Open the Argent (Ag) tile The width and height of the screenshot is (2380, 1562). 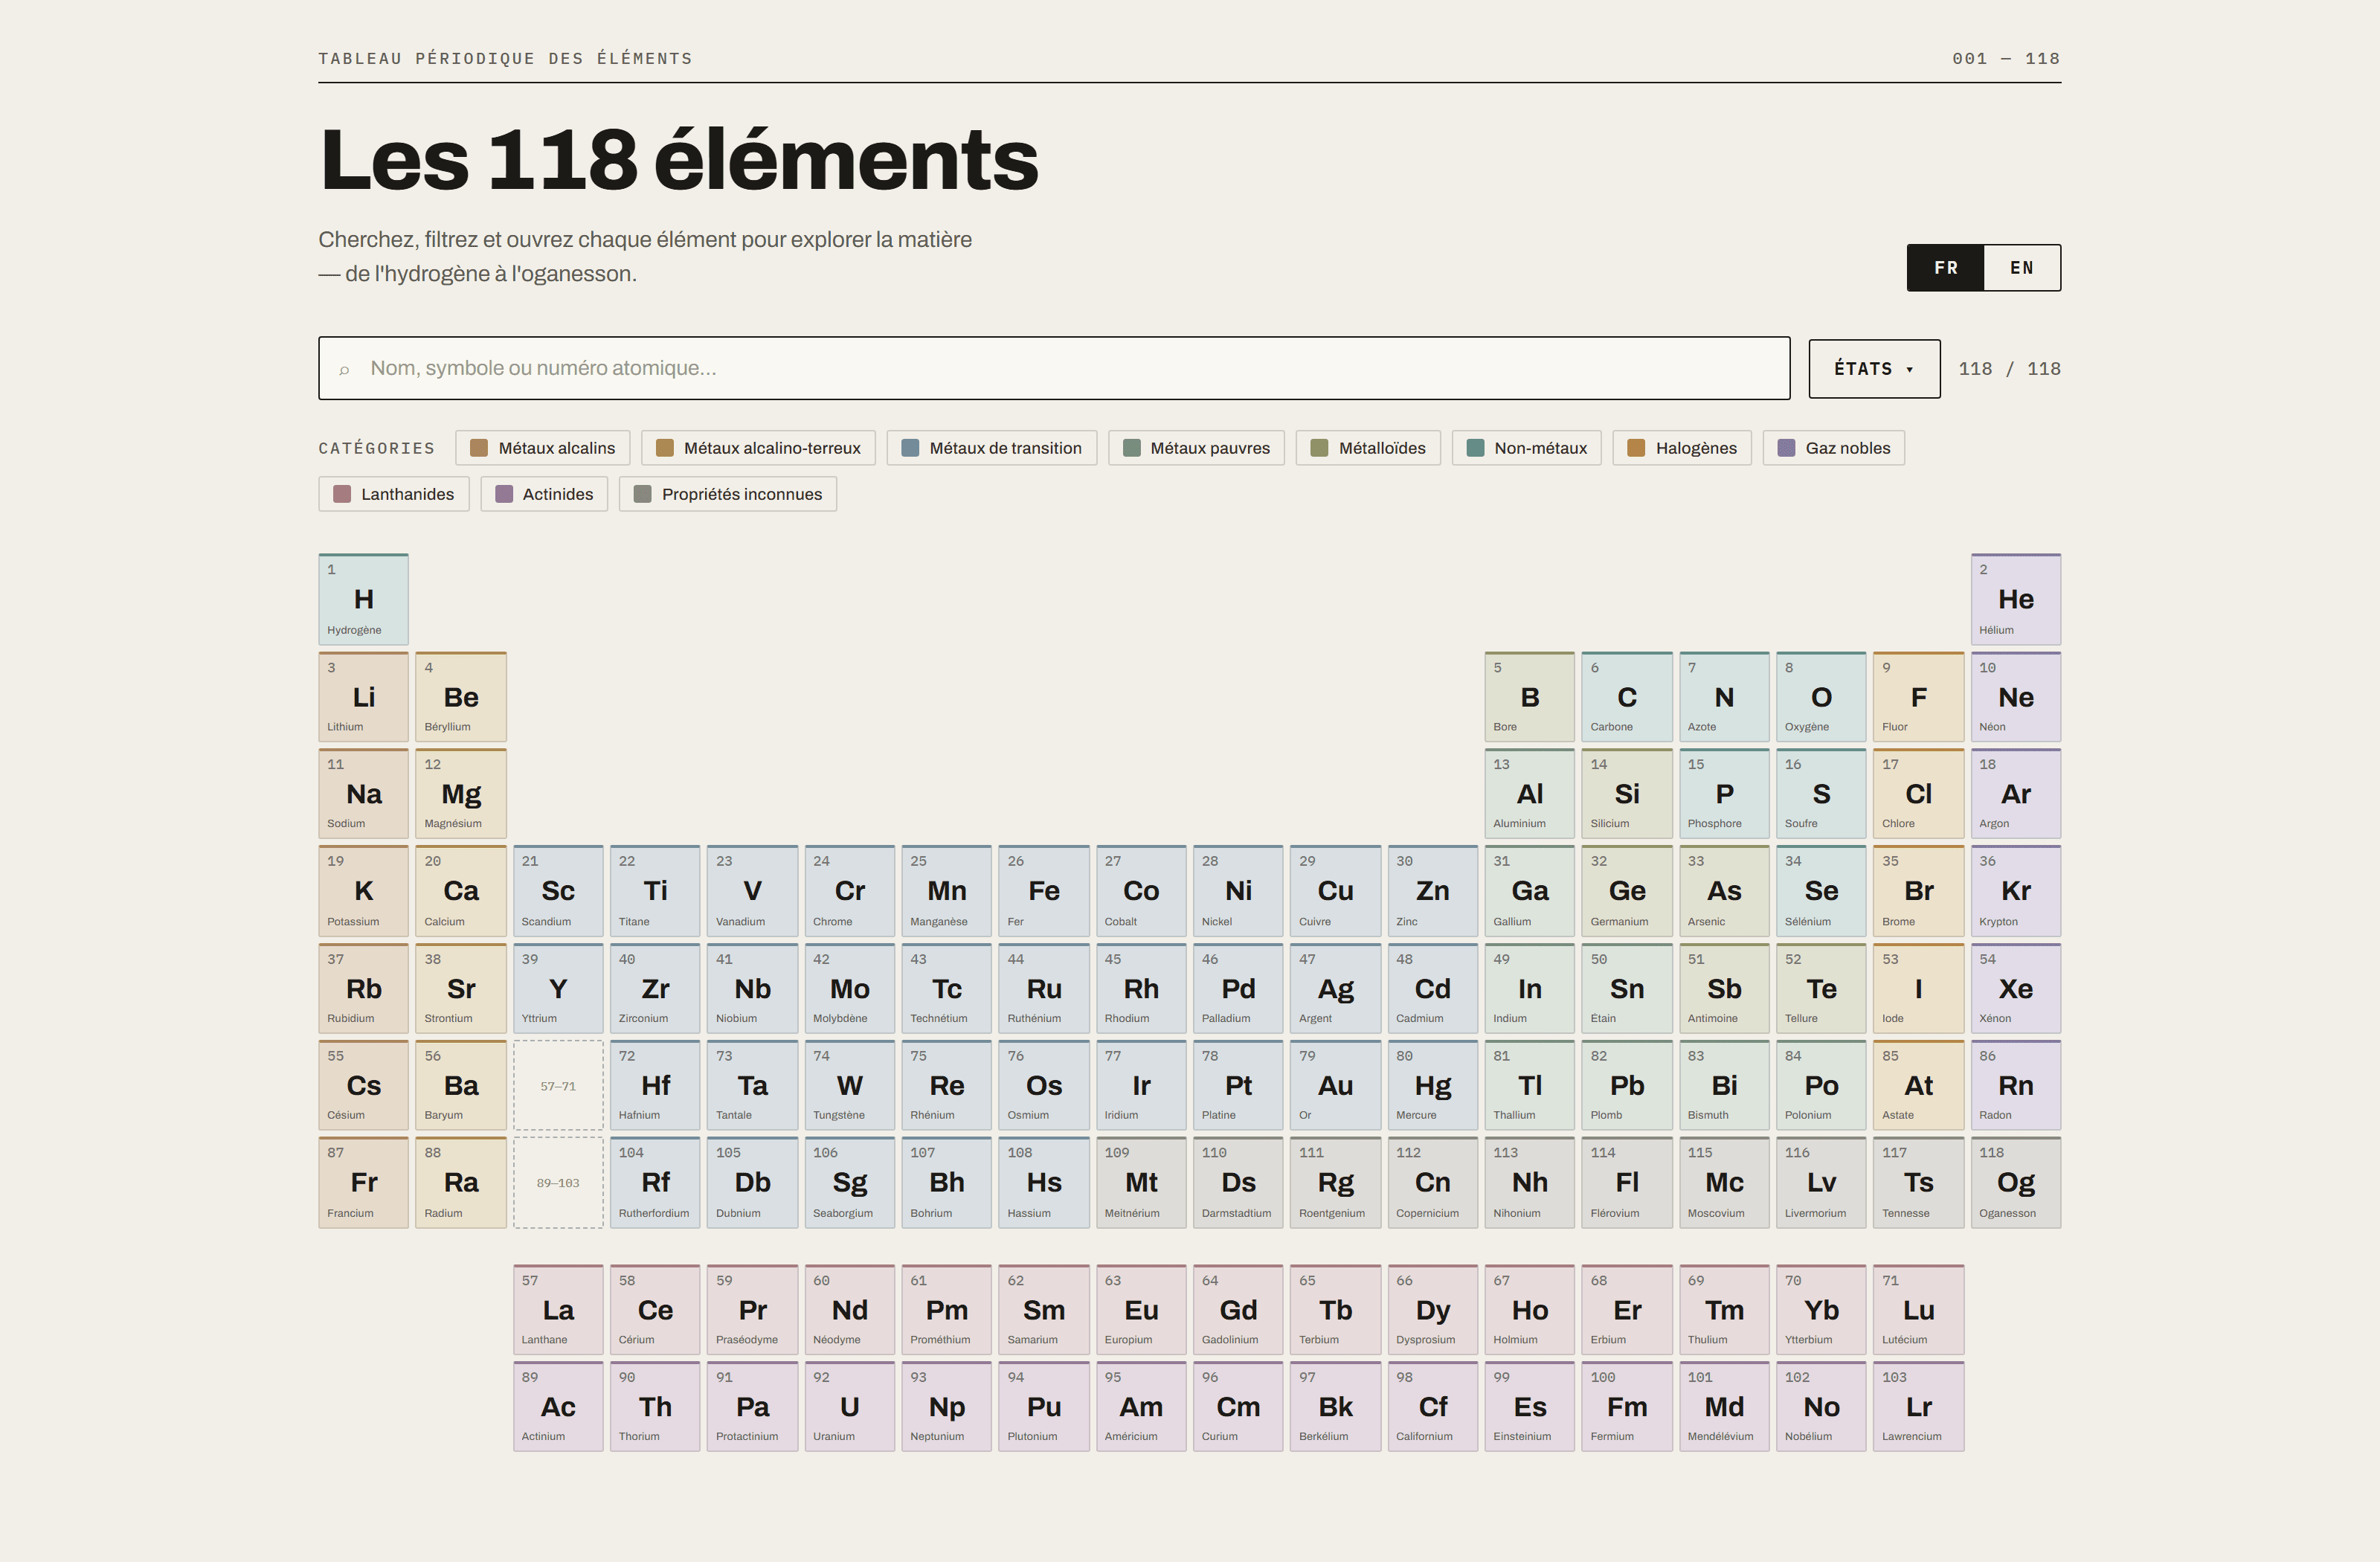point(1335,989)
